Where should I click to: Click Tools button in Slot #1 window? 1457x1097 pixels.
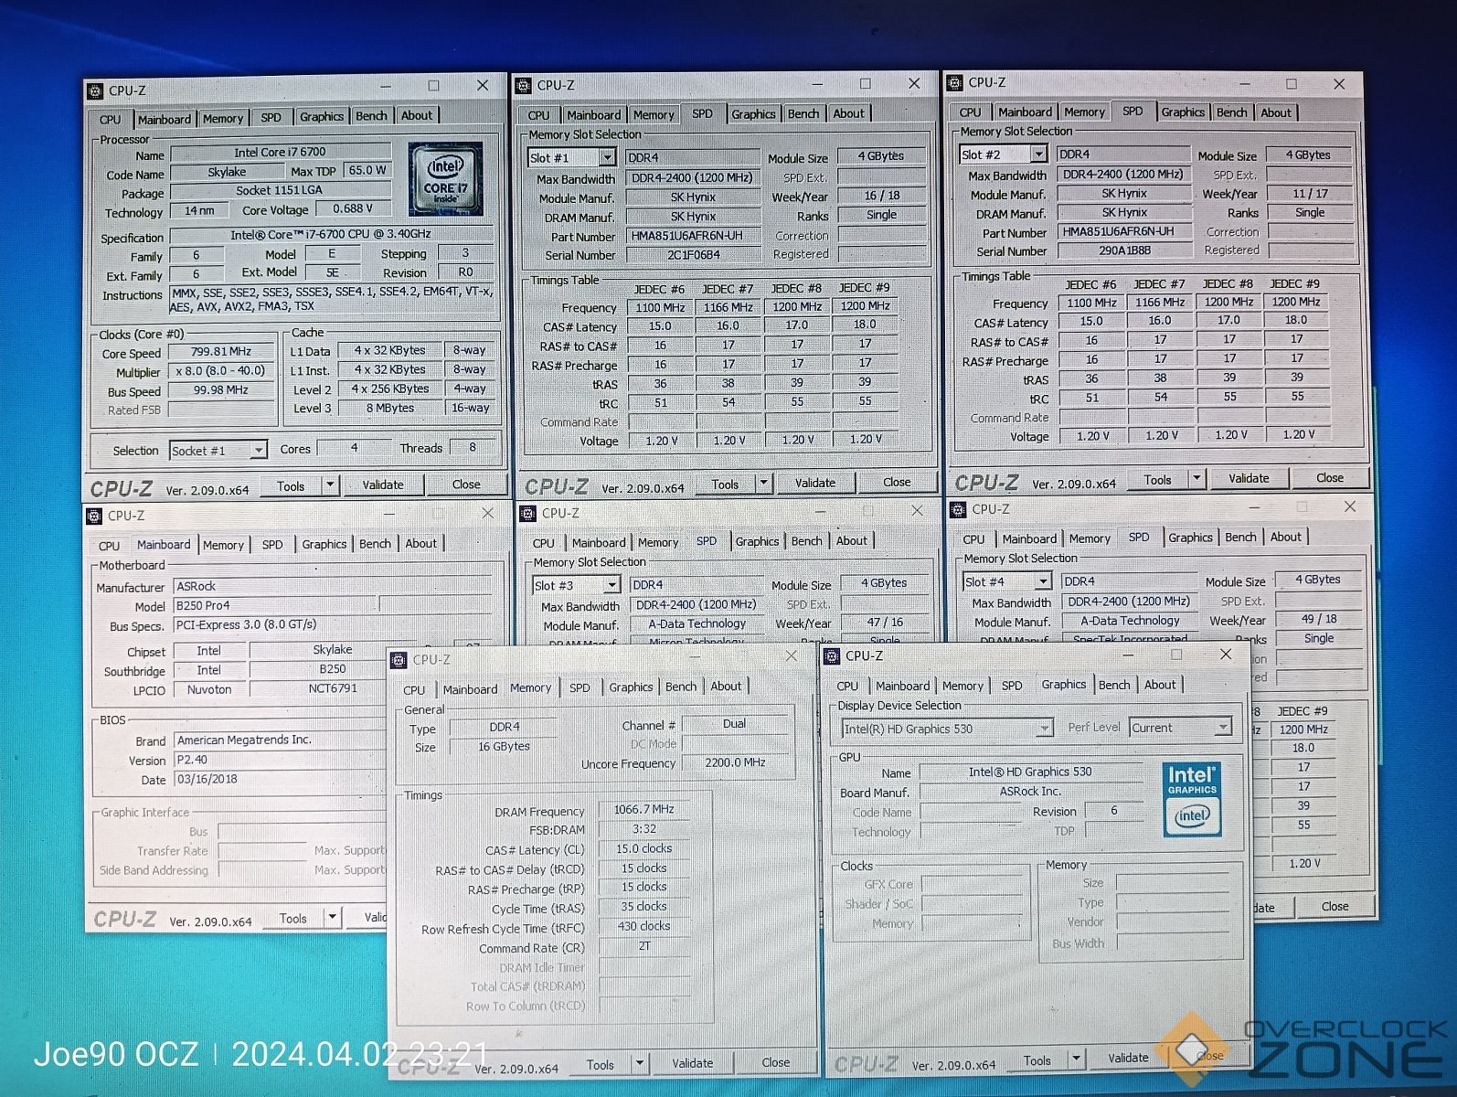point(725,484)
